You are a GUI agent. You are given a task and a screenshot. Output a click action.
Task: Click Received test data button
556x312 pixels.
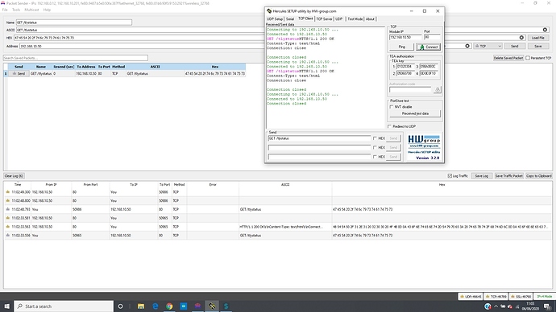415,113
